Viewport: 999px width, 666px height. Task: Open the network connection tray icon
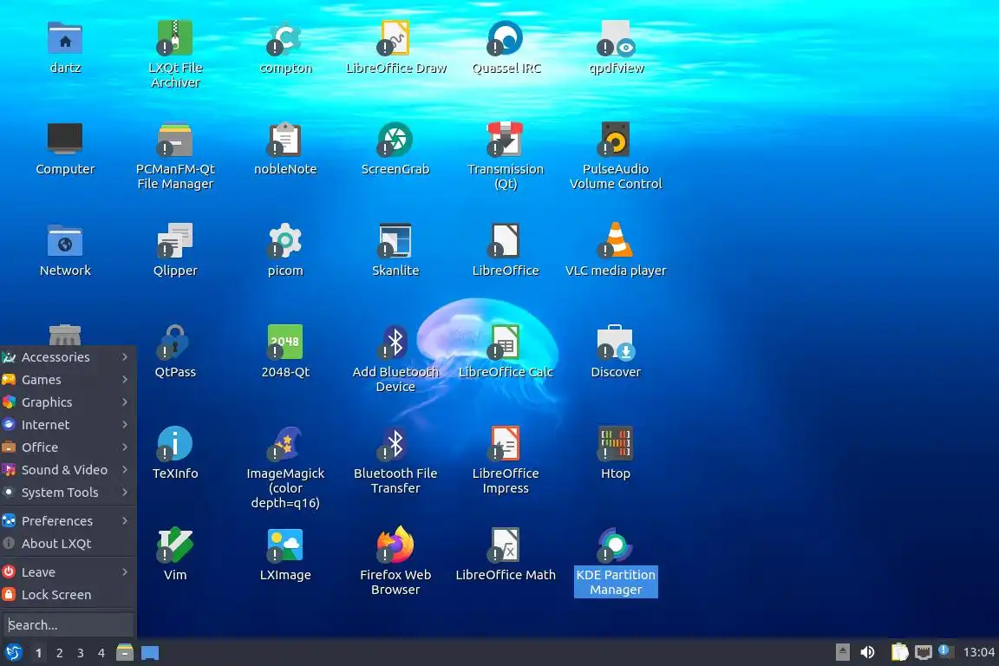point(923,652)
